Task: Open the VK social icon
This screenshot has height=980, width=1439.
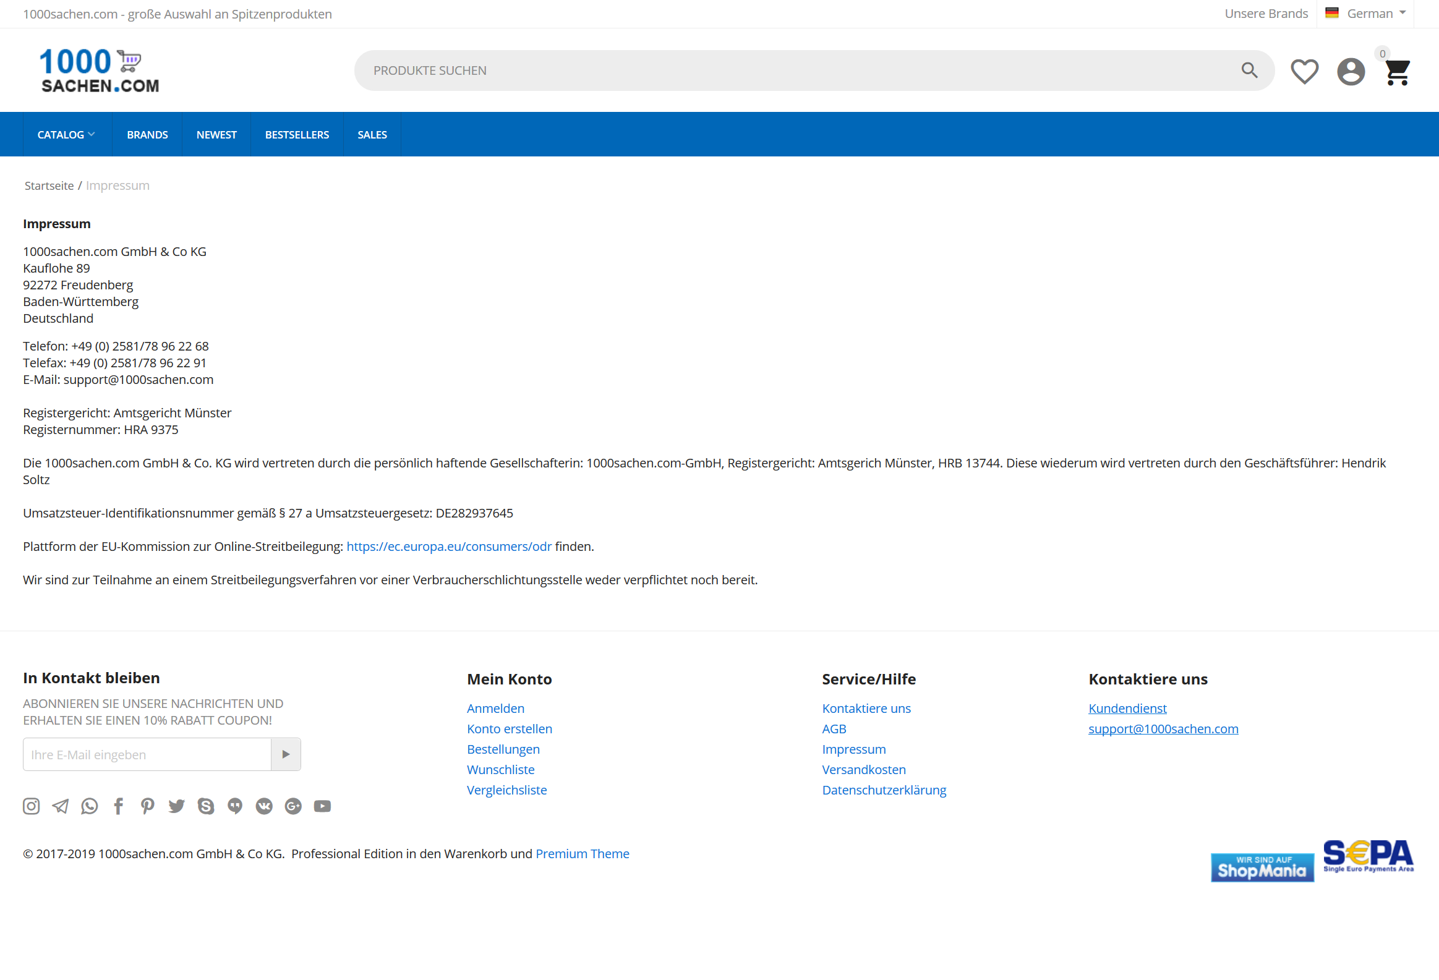Action: point(264,806)
